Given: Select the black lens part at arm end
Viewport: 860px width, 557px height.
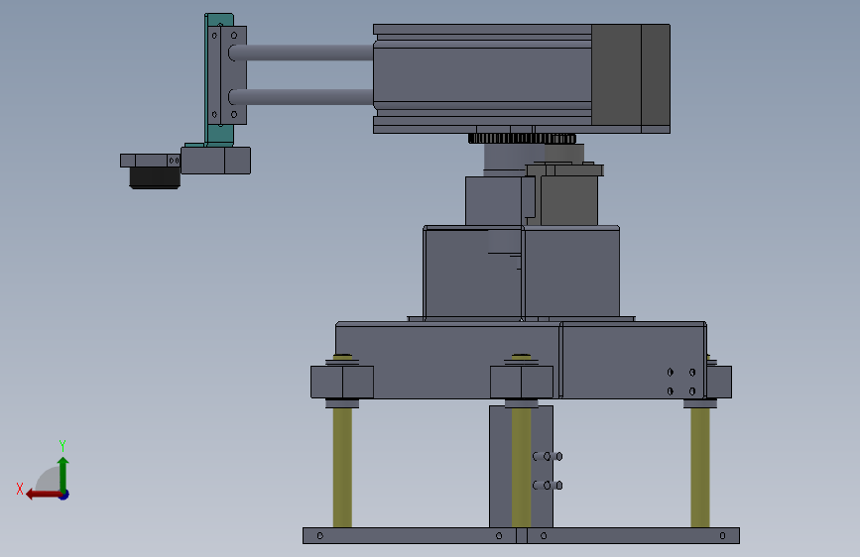Looking at the screenshot, I should pos(155,177).
